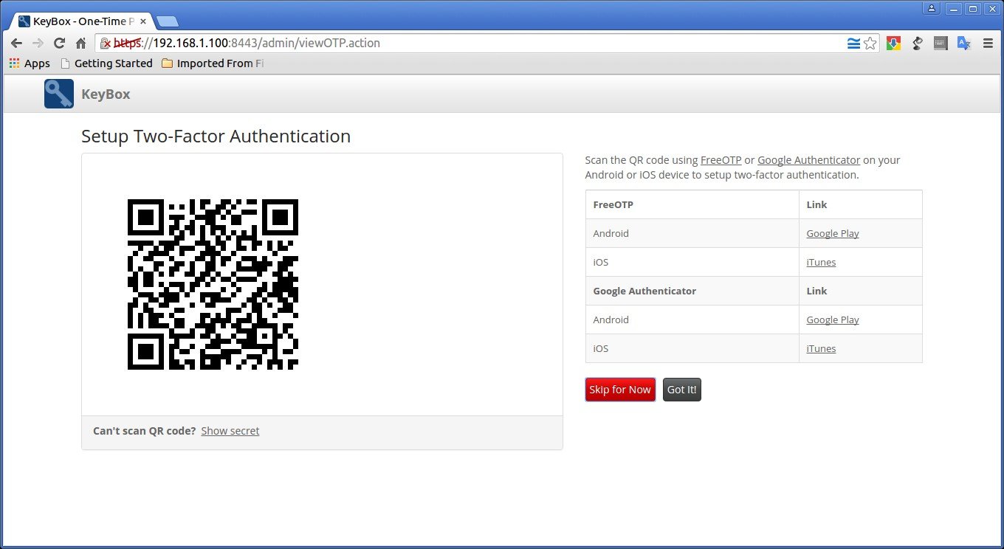Screen dimensions: 1004x549
Task: Click the Got It! button
Action: pos(681,390)
